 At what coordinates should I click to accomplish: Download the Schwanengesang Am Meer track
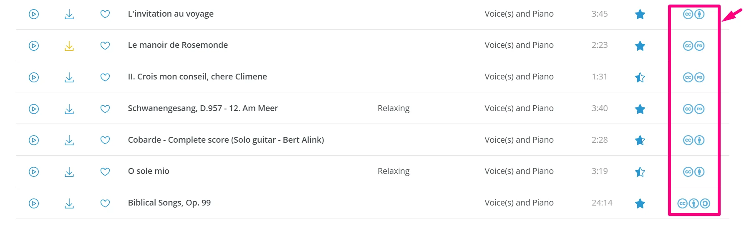pos(69,109)
